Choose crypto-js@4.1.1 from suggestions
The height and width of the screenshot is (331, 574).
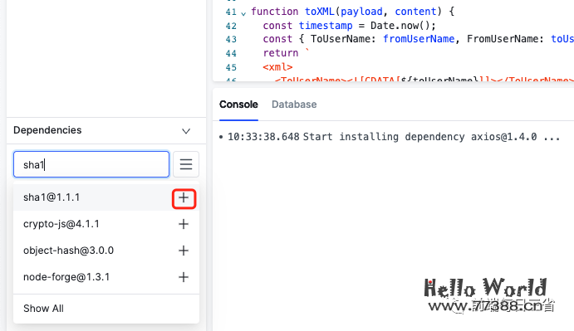pos(61,224)
